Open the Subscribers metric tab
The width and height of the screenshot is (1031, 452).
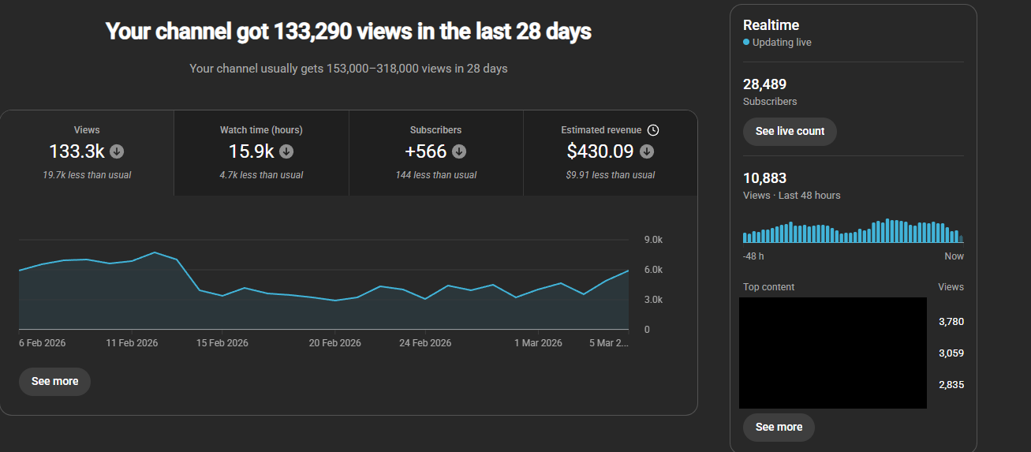(435, 152)
